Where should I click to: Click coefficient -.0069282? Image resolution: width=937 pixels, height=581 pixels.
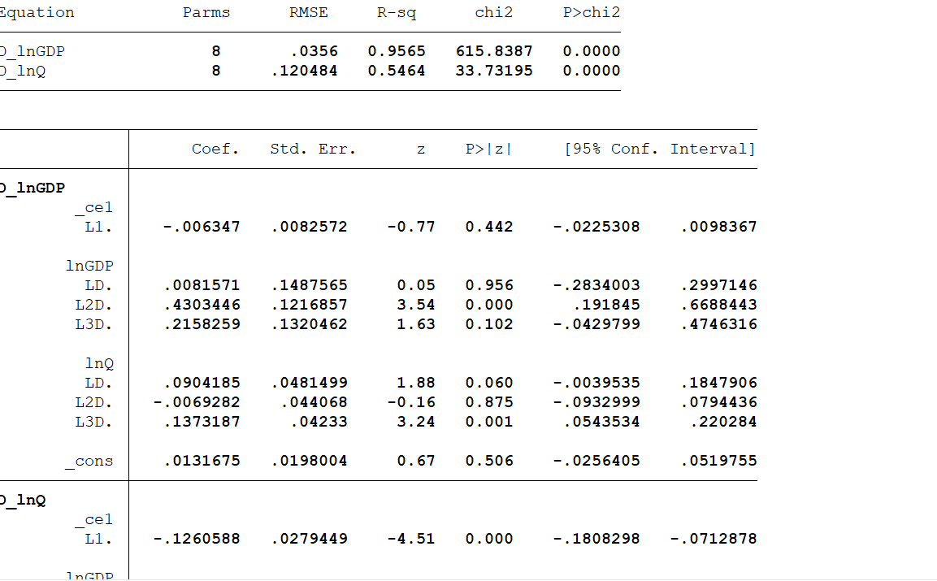coord(197,402)
